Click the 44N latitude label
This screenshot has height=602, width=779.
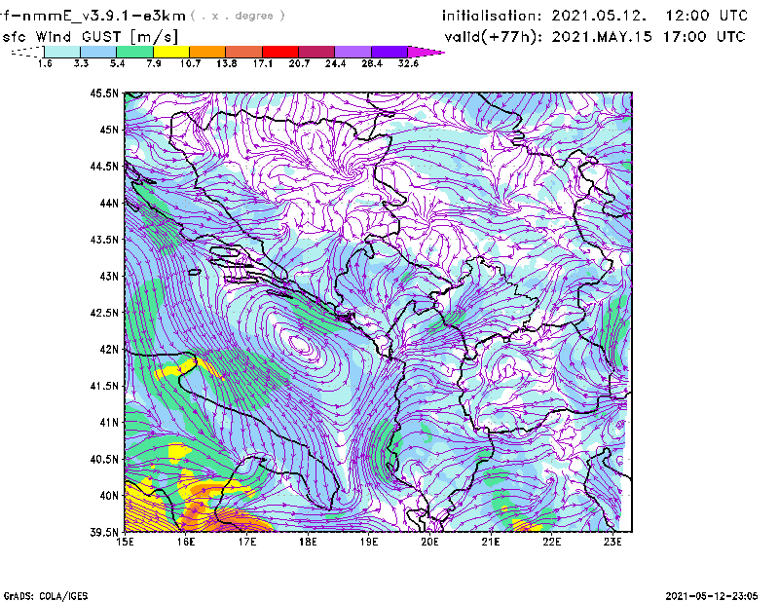[x=109, y=203]
